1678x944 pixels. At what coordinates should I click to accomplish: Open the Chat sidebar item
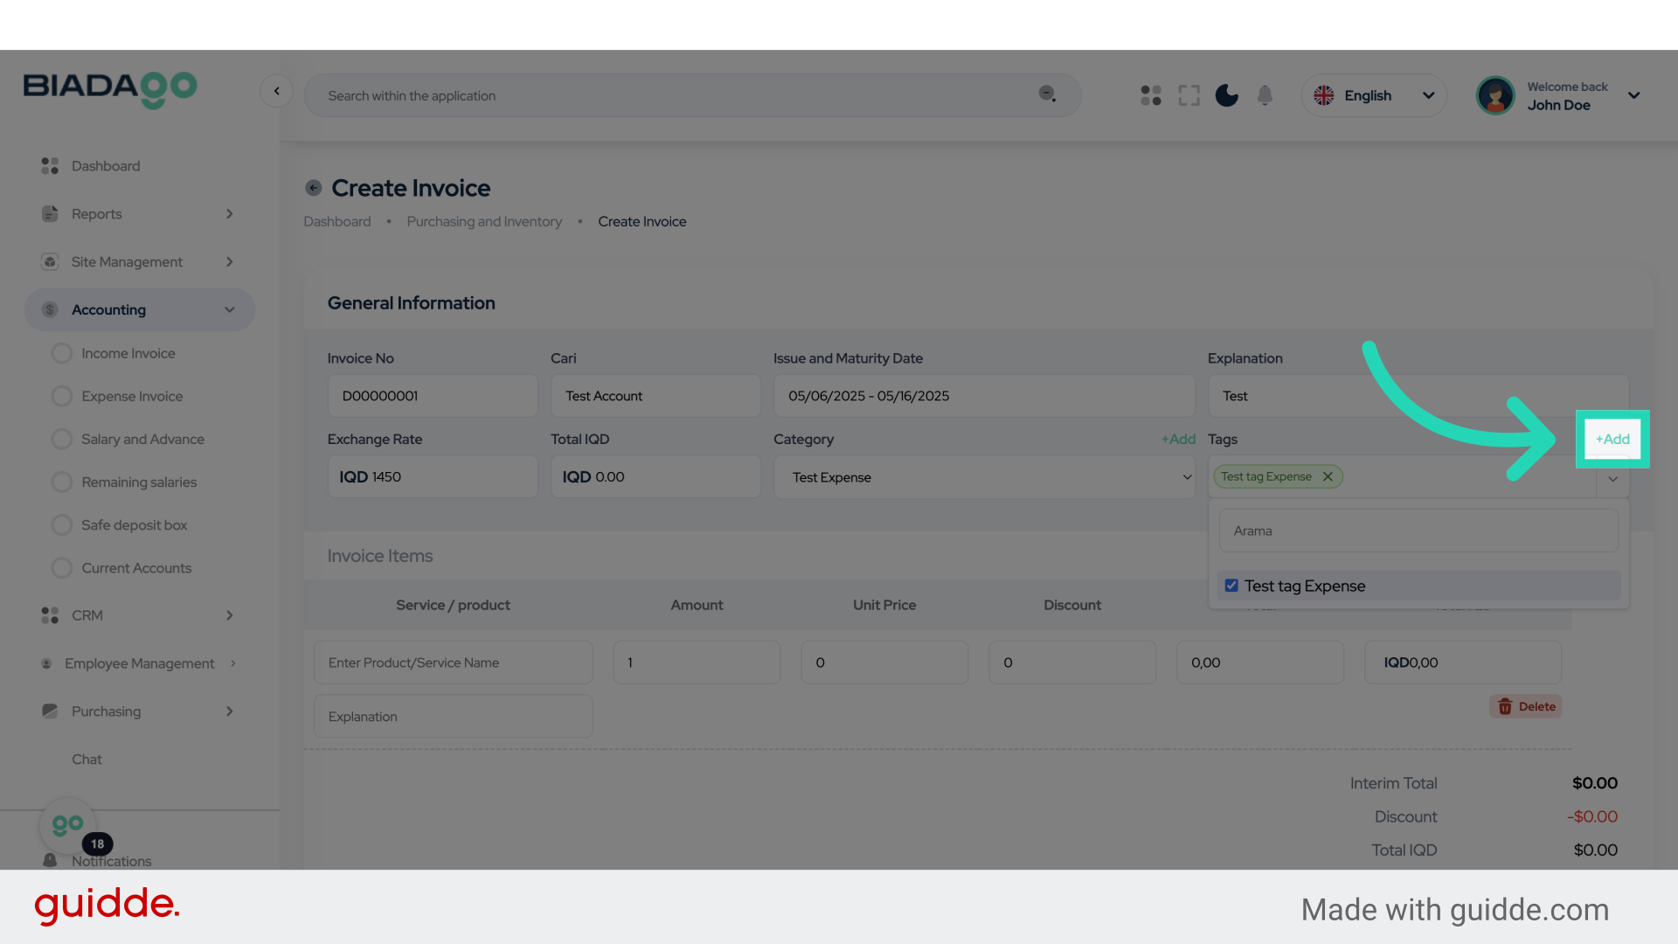click(87, 760)
